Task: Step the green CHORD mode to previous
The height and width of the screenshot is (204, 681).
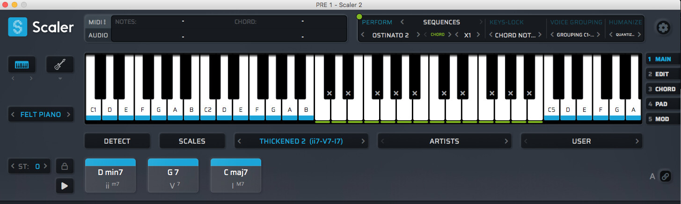Action: pos(425,35)
